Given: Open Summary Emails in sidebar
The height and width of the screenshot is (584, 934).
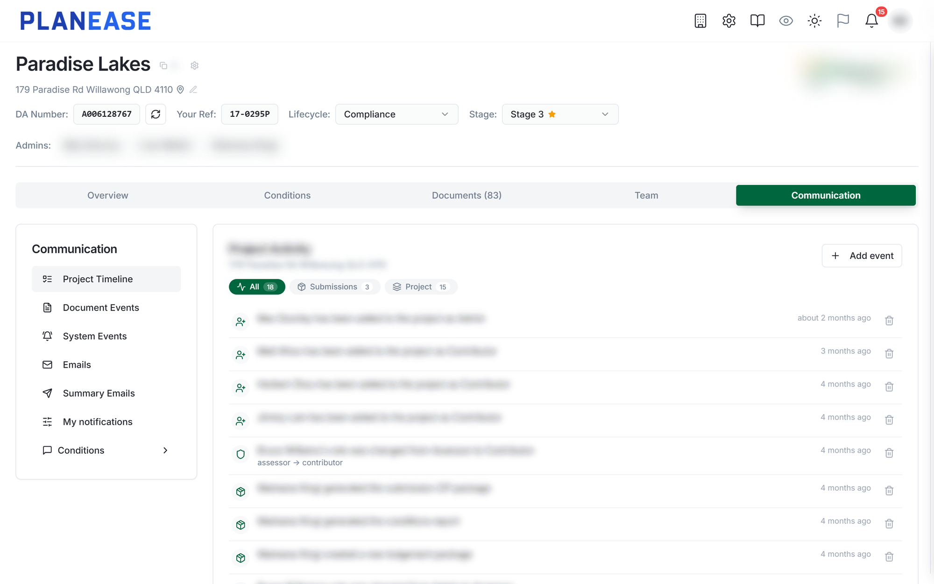Looking at the screenshot, I should [x=106, y=393].
